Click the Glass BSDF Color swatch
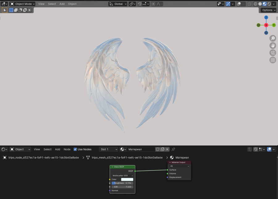 click(127, 179)
